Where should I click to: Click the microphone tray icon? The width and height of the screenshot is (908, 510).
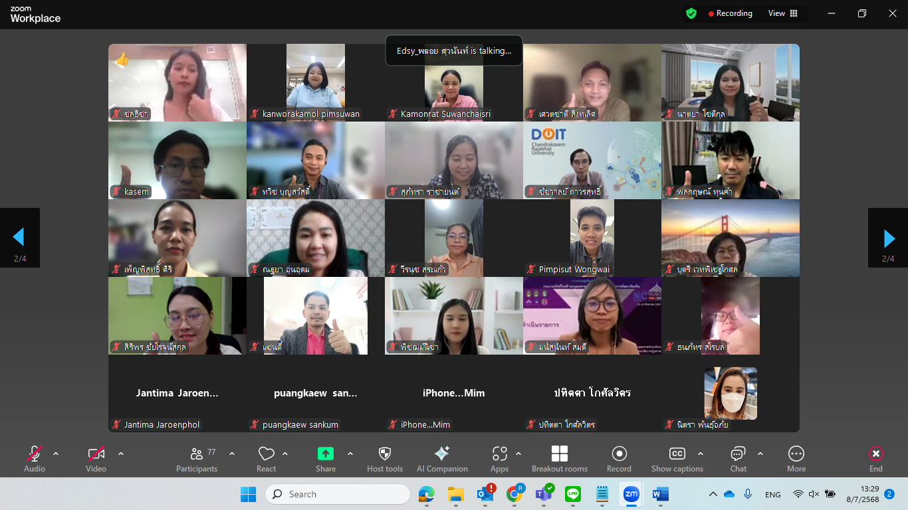[x=748, y=494]
